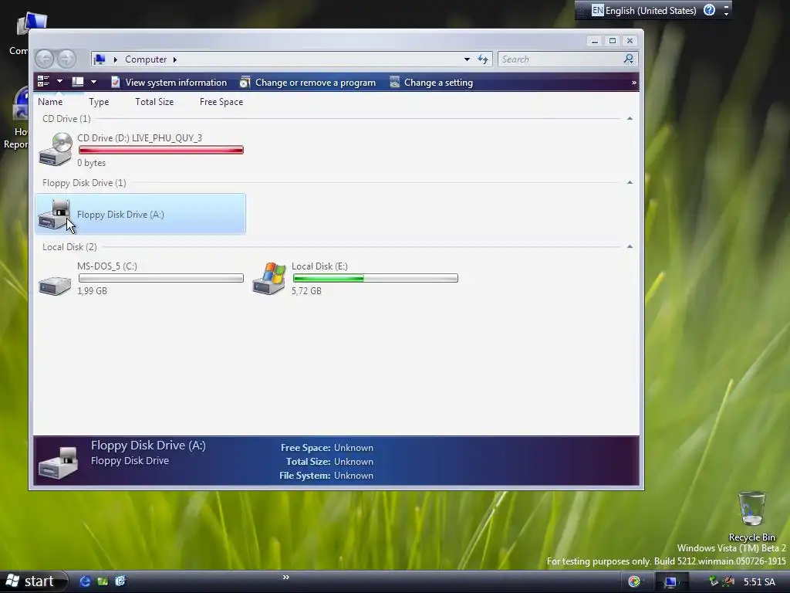Click the Layout pane icon in the toolbar

tap(78, 82)
